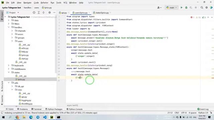Collapse the utils folder

click(x=9, y=83)
